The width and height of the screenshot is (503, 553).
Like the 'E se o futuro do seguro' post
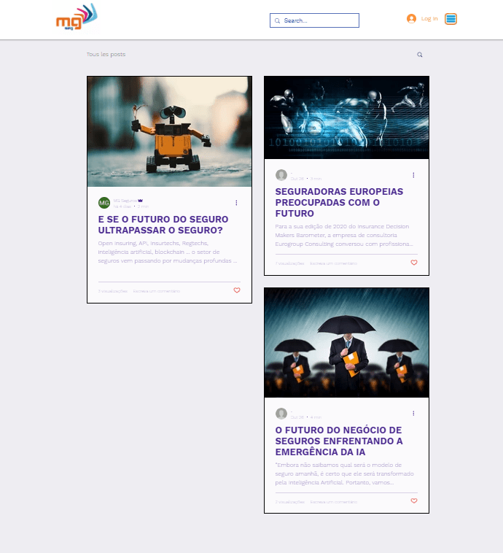pyautogui.click(x=236, y=290)
